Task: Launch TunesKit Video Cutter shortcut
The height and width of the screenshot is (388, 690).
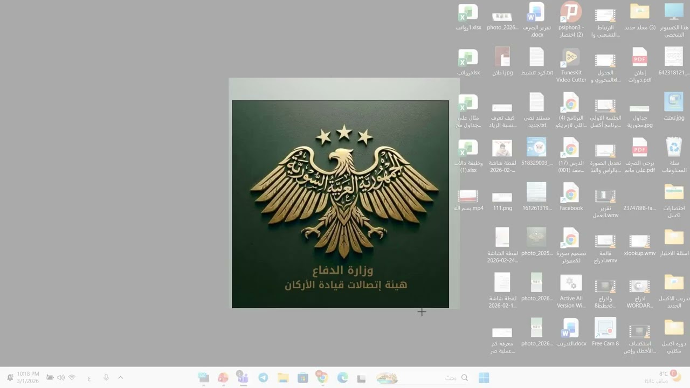Action: click(x=571, y=65)
